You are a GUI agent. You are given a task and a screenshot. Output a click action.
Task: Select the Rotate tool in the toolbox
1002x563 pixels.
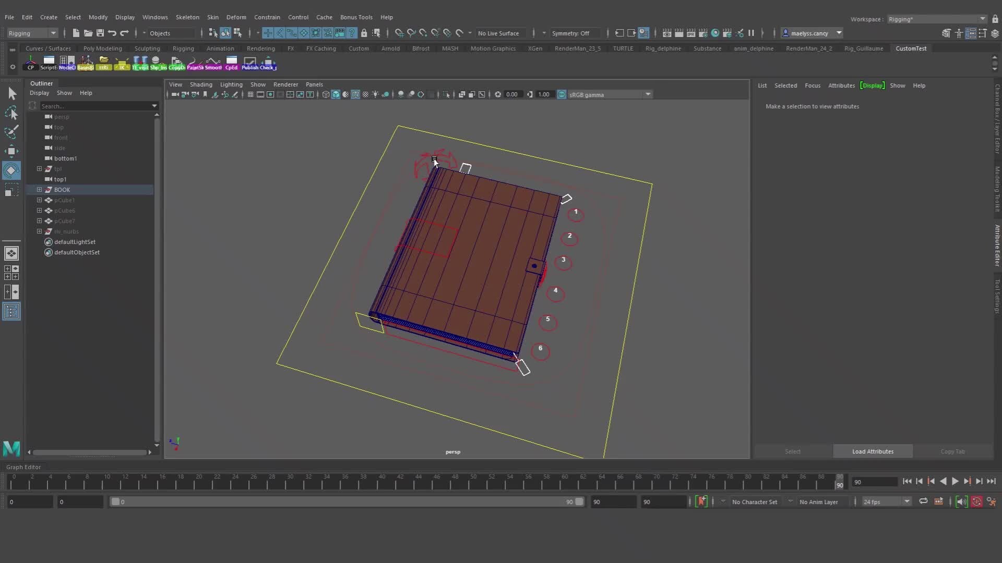(11, 170)
